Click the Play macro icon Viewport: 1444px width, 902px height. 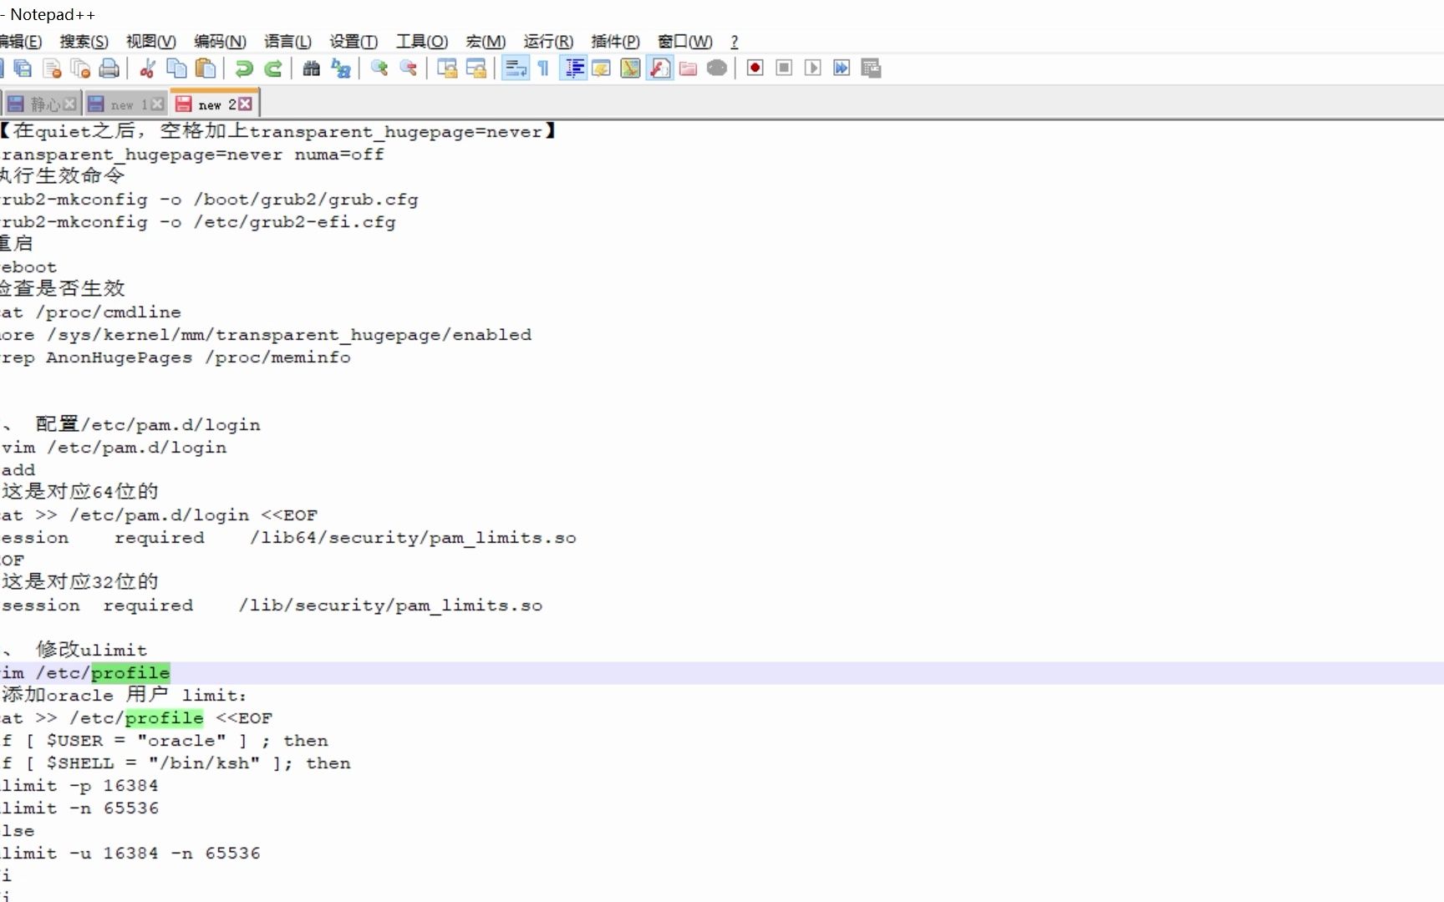click(812, 68)
